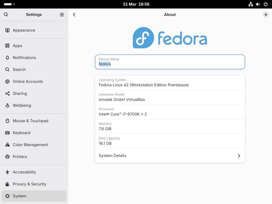Image resolution: width=272 pixels, height=204 pixels.
Task: Click the volume icon in top bar
Action: click(258, 4)
